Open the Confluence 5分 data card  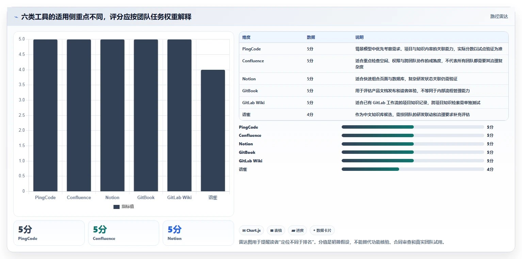pos(124,233)
